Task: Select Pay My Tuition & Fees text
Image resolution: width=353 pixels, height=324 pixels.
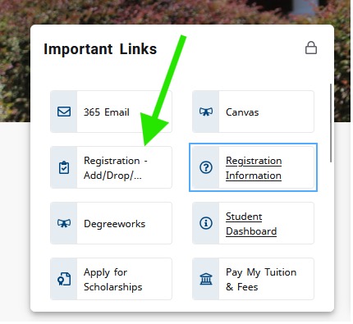Action: pyautogui.click(x=261, y=280)
